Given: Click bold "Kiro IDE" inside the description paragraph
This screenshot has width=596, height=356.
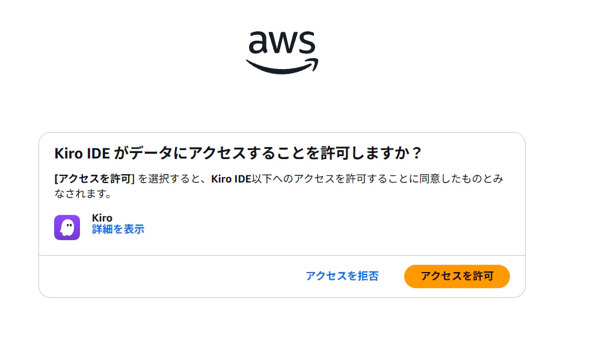Looking at the screenshot, I should point(231,179).
